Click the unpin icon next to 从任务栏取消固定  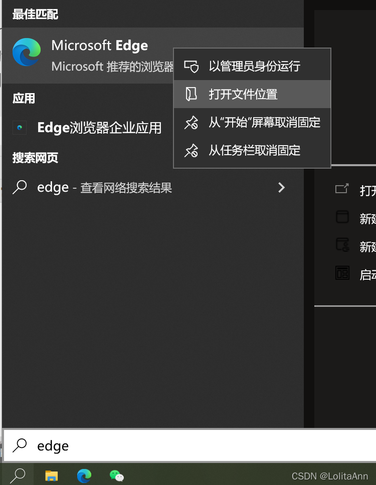pyautogui.click(x=191, y=150)
